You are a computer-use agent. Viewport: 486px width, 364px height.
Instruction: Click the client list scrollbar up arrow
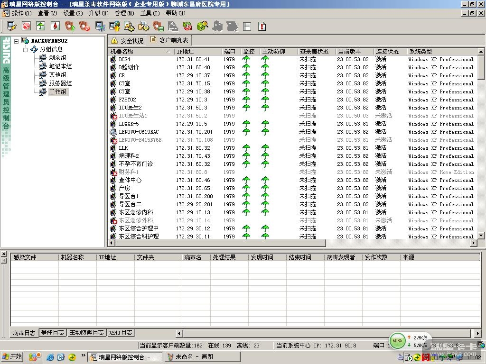coord(481,51)
